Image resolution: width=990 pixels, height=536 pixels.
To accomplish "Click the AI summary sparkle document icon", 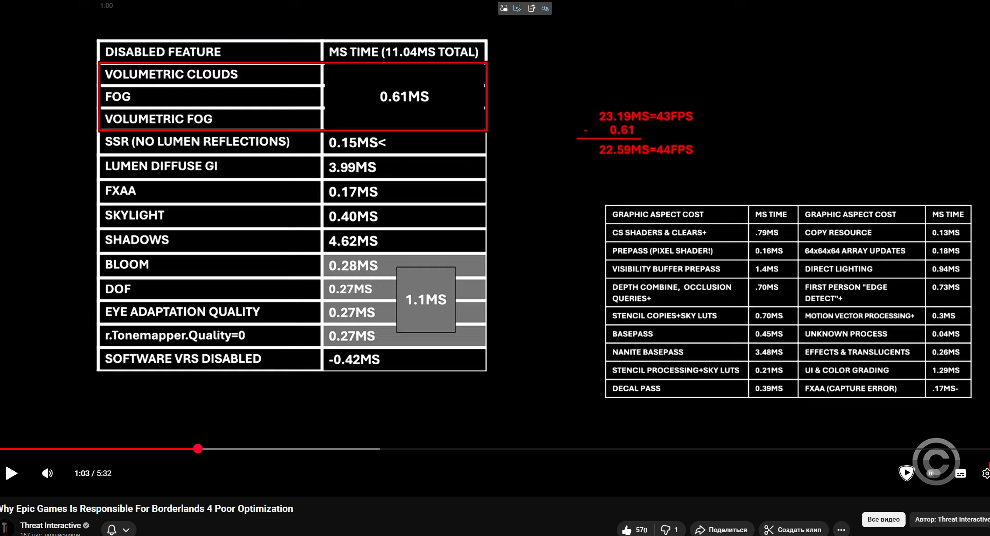I will coord(532,8).
